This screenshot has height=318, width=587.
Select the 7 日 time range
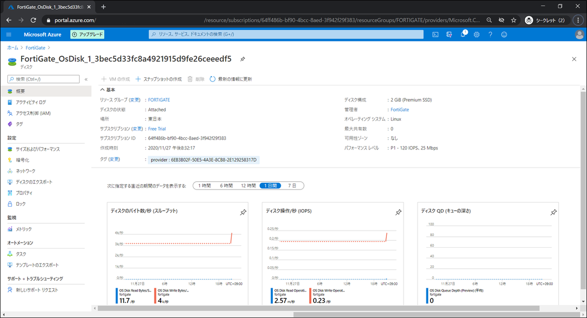click(292, 186)
